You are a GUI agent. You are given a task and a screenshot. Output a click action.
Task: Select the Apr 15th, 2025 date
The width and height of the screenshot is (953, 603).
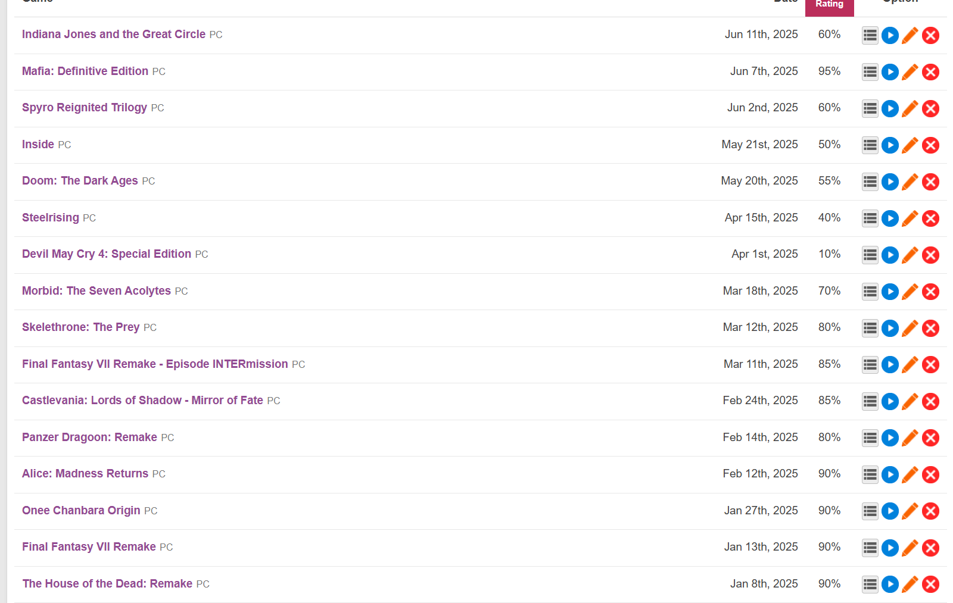click(x=761, y=218)
